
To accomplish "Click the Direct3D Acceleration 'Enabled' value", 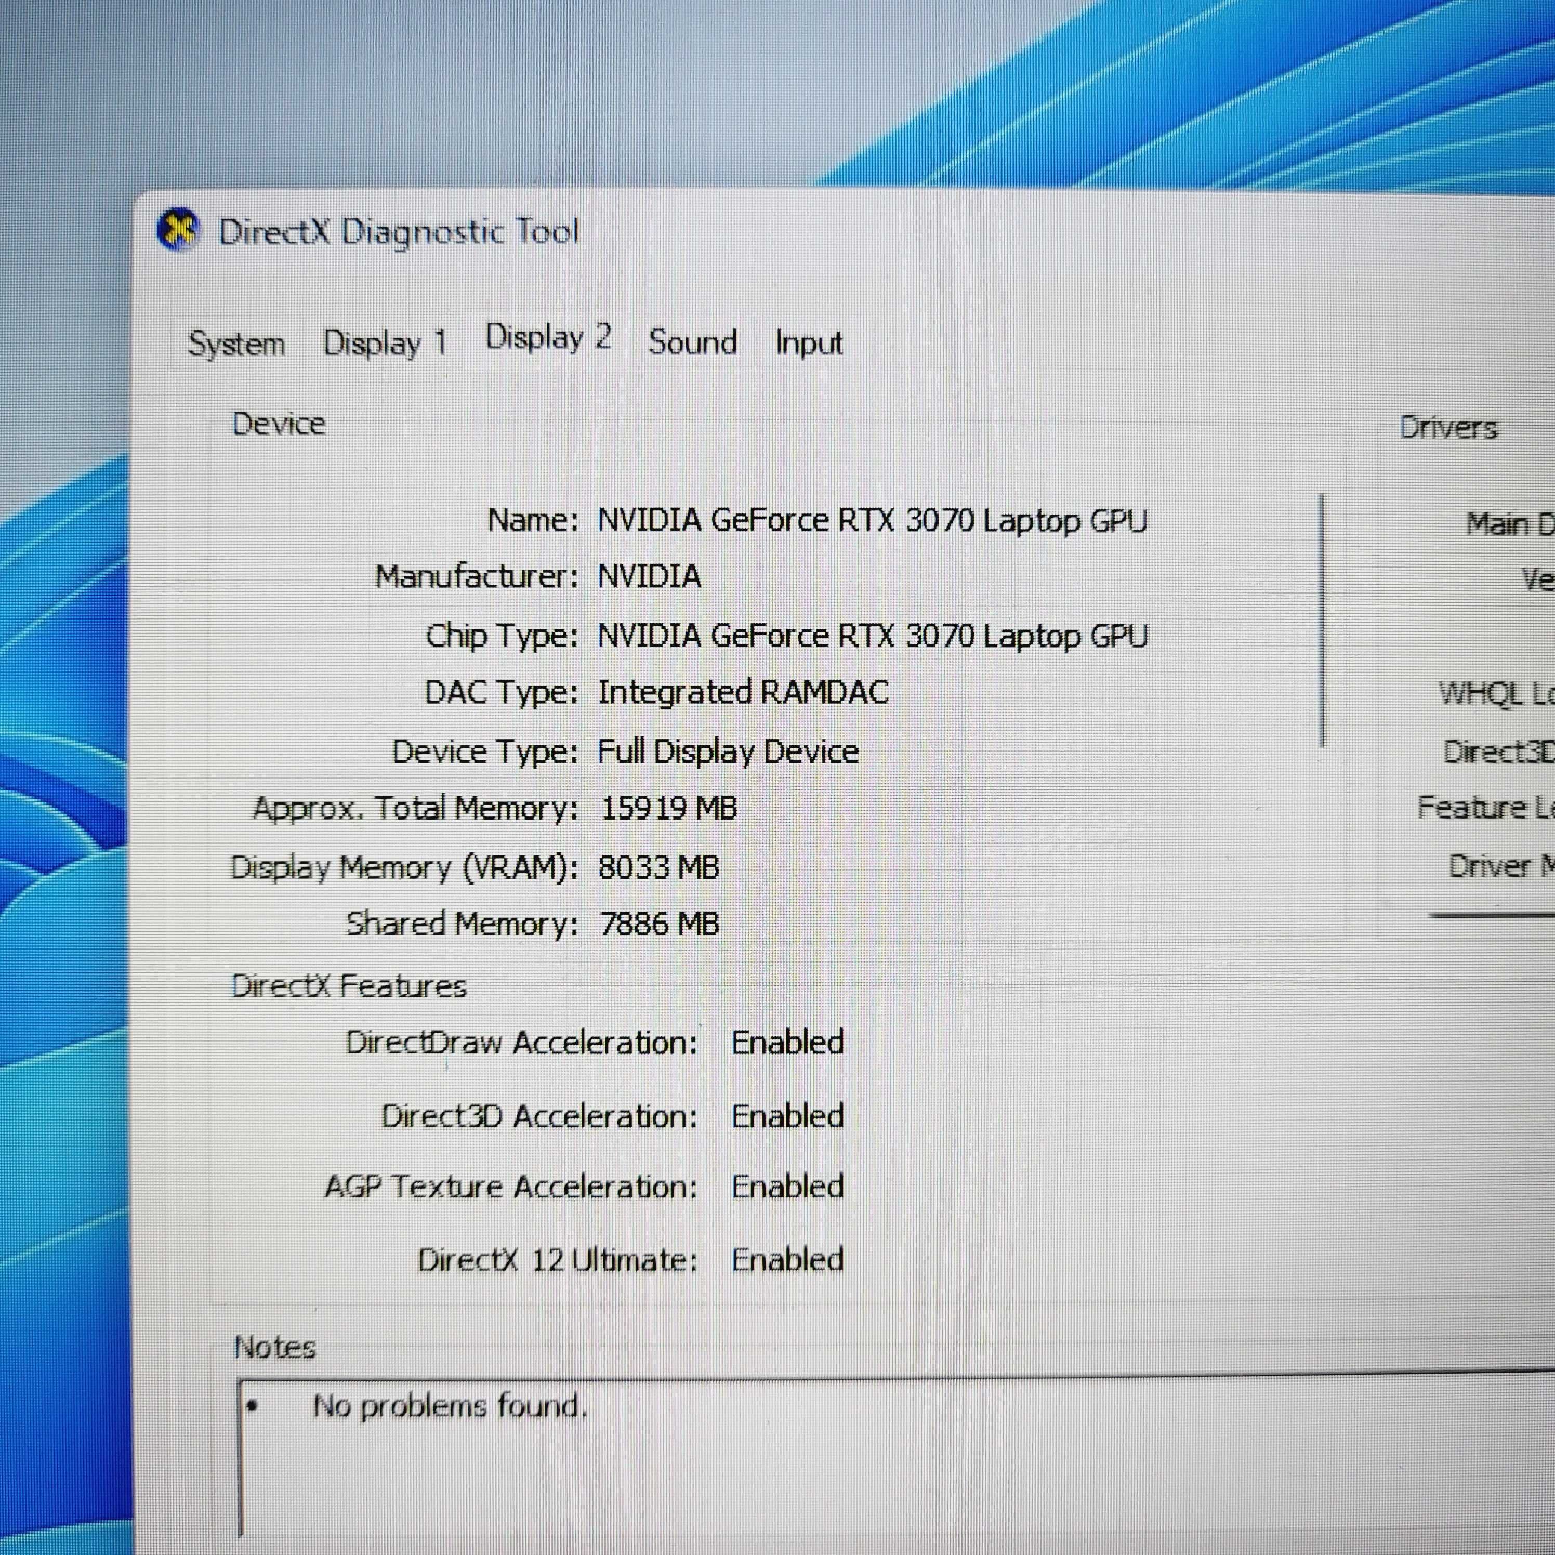I will (x=787, y=1115).
